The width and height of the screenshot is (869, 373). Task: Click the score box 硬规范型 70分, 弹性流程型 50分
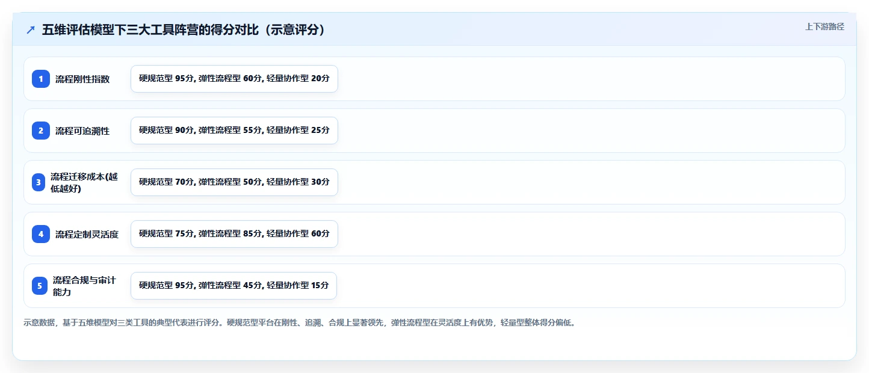click(234, 182)
